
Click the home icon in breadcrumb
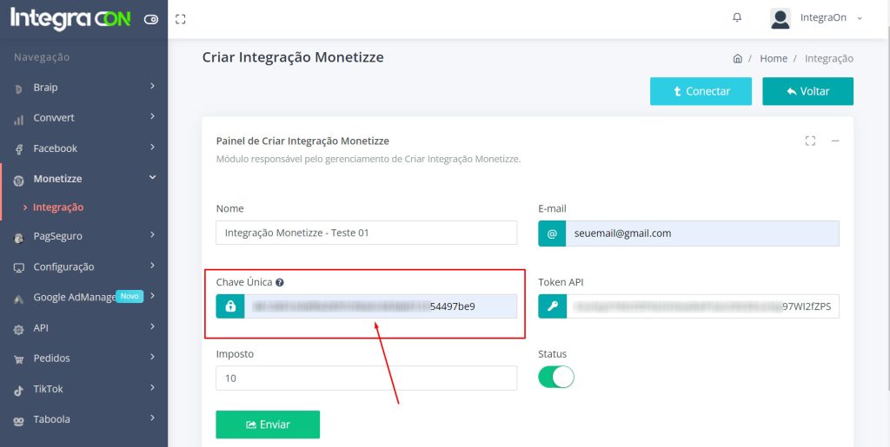737,59
